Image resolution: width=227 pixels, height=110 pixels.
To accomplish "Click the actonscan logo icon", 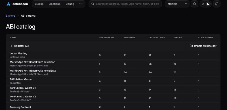I will coord(9,4).
